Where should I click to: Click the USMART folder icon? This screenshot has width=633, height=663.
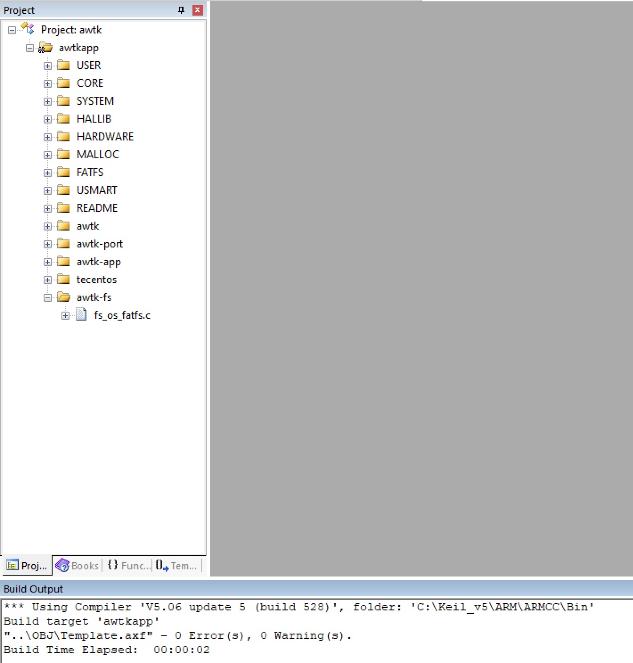coord(63,190)
